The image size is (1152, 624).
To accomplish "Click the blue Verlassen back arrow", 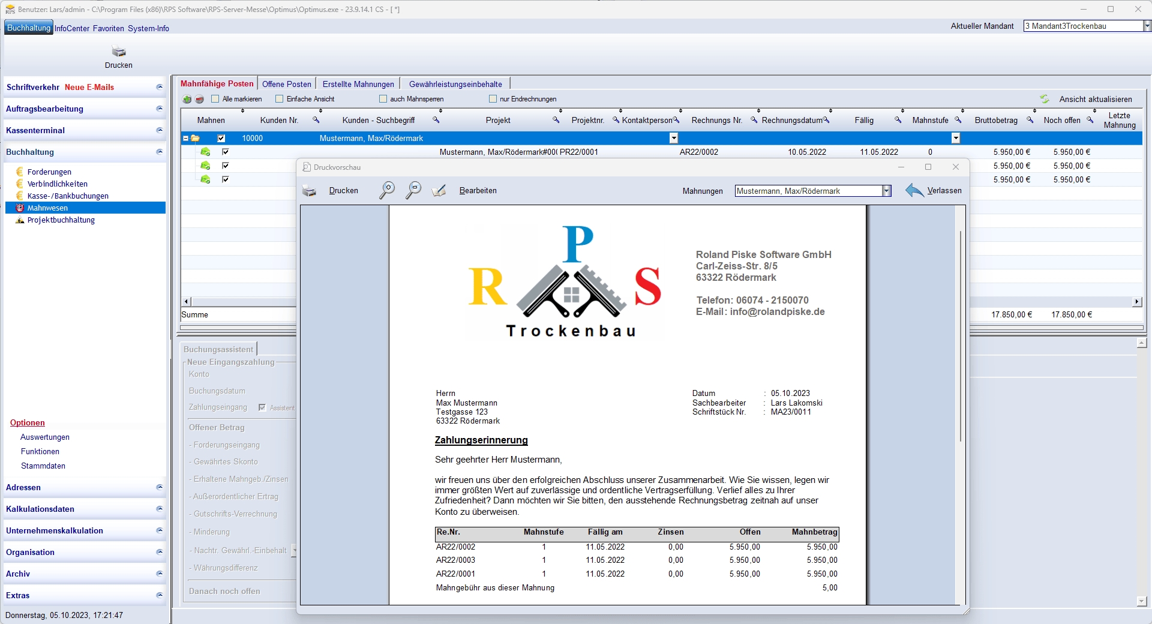I will [x=914, y=190].
